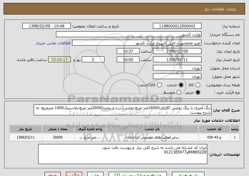Open the buyer contact information link
The height and width of the screenshot is (176, 249).
[53, 43]
